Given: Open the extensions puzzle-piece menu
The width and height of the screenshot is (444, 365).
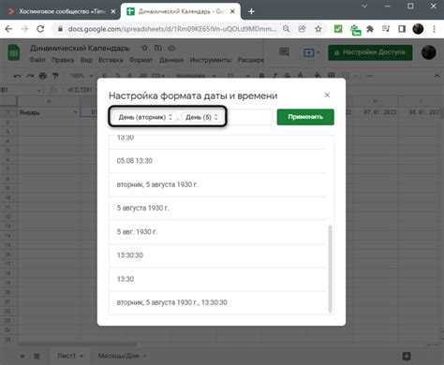Looking at the screenshot, I should (x=370, y=29).
